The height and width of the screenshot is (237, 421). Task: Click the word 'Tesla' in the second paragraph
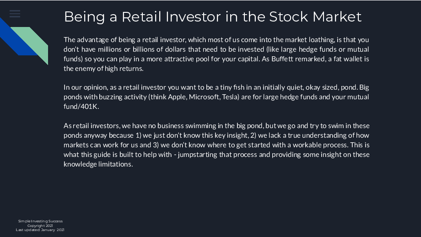coord(229,97)
